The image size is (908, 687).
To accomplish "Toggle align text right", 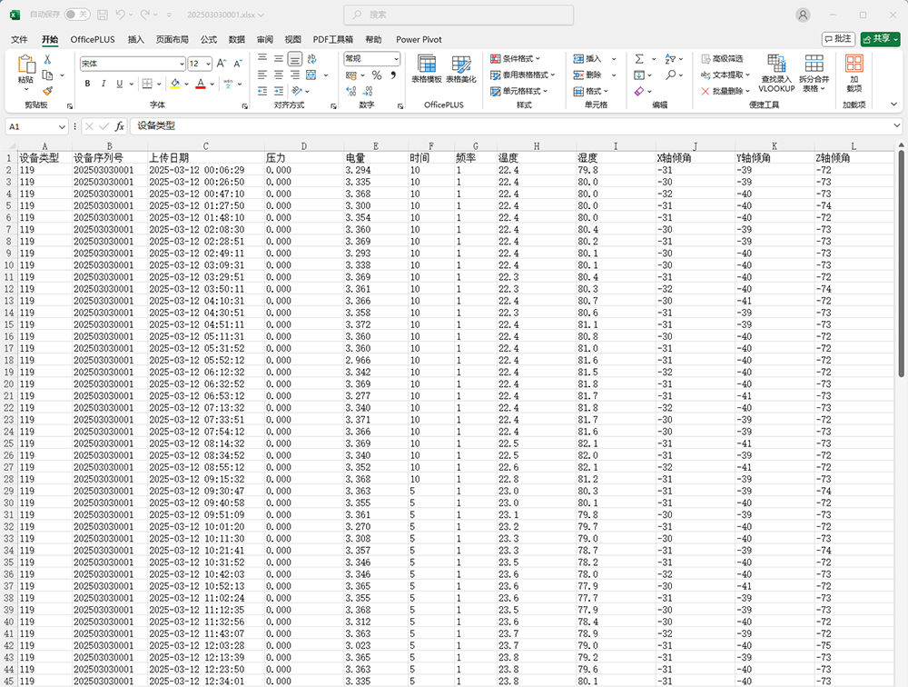I will (295, 75).
